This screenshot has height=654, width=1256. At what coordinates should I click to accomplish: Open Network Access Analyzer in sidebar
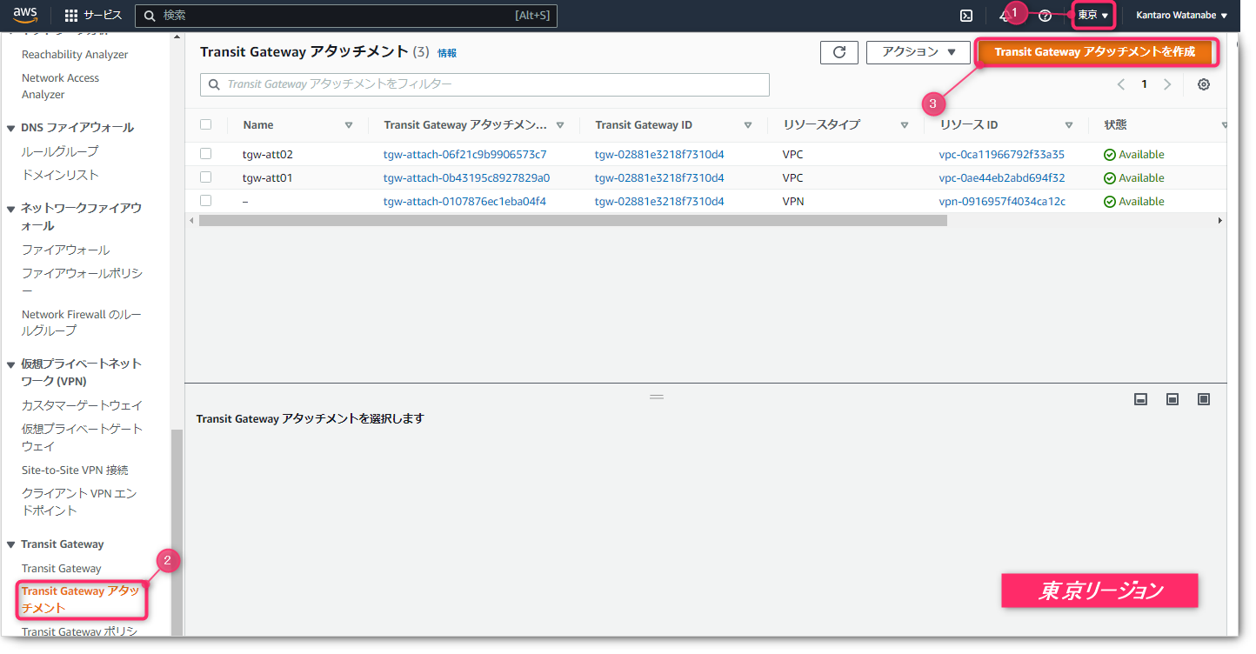[61, 86]
